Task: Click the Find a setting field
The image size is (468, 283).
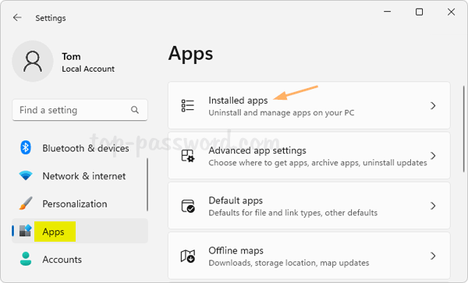Action: [x=80, y=110]
